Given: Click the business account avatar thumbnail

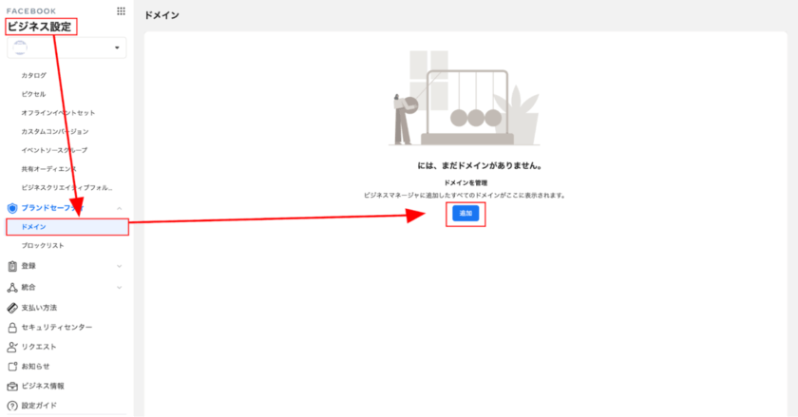Looking at the screenshot, I should tap(20, 47).
